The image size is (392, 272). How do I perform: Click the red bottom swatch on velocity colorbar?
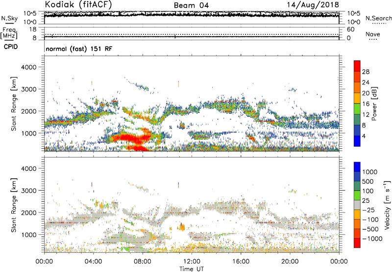pos(357,243)
